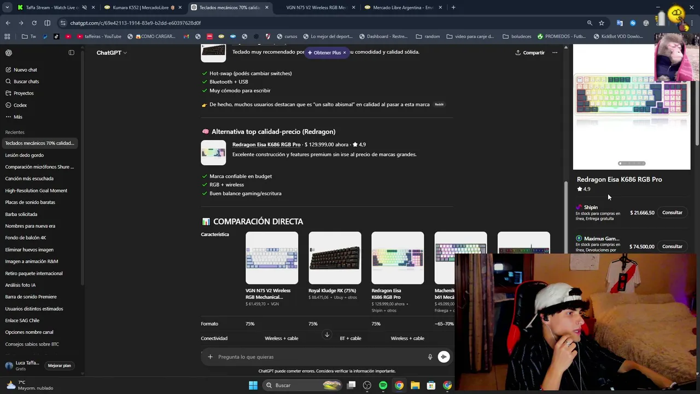Screen dimensions: 700x394
Task: Start a new chat via Nuevo chat
Action: [x=25, y=69]
